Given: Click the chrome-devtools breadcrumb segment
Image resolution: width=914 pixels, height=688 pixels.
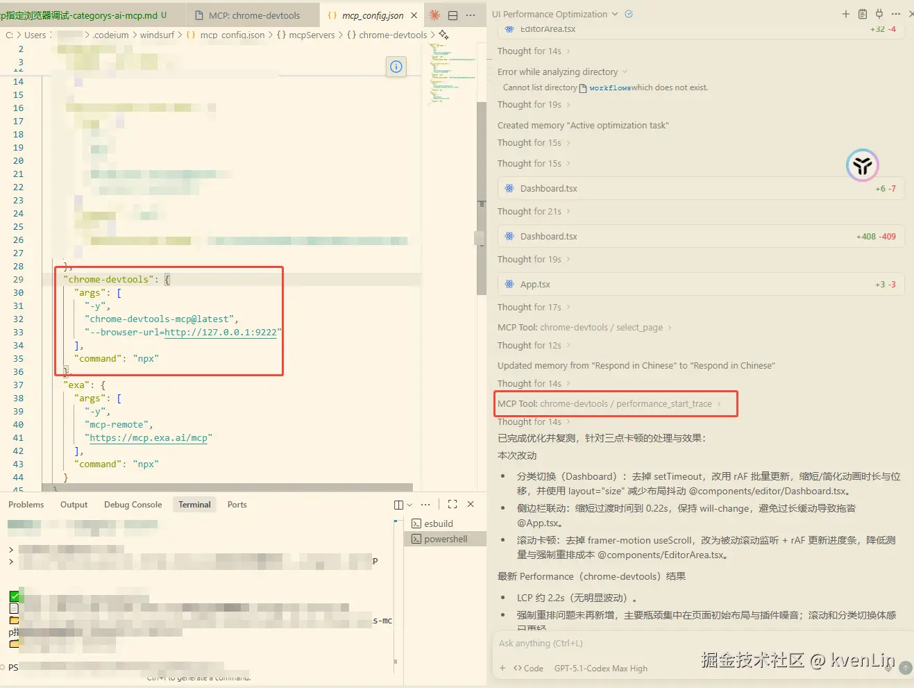Looking at the screenshot, I should click(393, 35).
